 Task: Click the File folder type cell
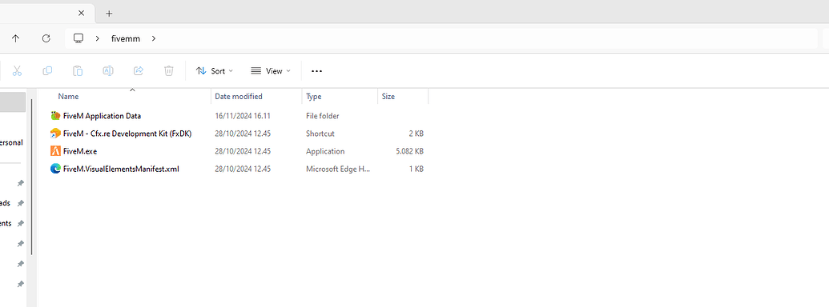point(323,115)
